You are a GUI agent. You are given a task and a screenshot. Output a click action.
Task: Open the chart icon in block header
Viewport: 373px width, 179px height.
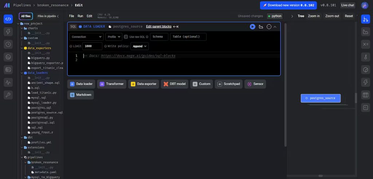pyautogui.click(x=261, y=26)
